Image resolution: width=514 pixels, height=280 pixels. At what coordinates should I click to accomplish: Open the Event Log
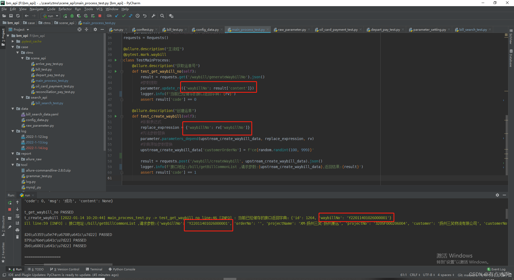pyautogui.click(x=496, y=269)
